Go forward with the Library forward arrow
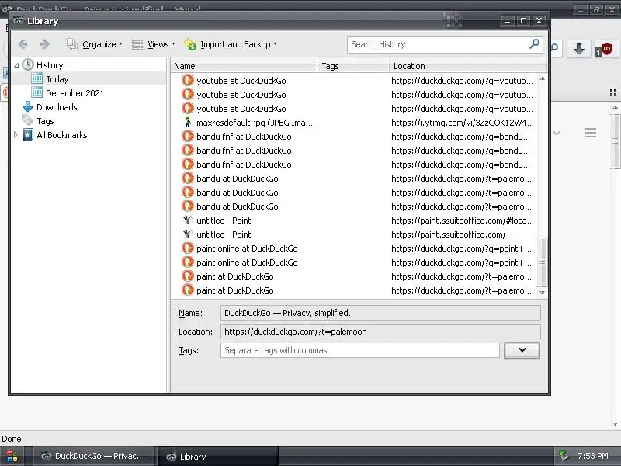Screen dimensions: 621x466 coord(45,44)
